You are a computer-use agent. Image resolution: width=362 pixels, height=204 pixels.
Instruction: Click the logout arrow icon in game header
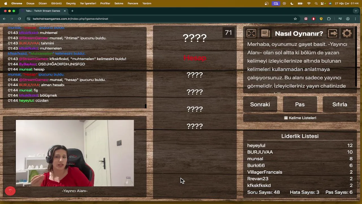333,33
